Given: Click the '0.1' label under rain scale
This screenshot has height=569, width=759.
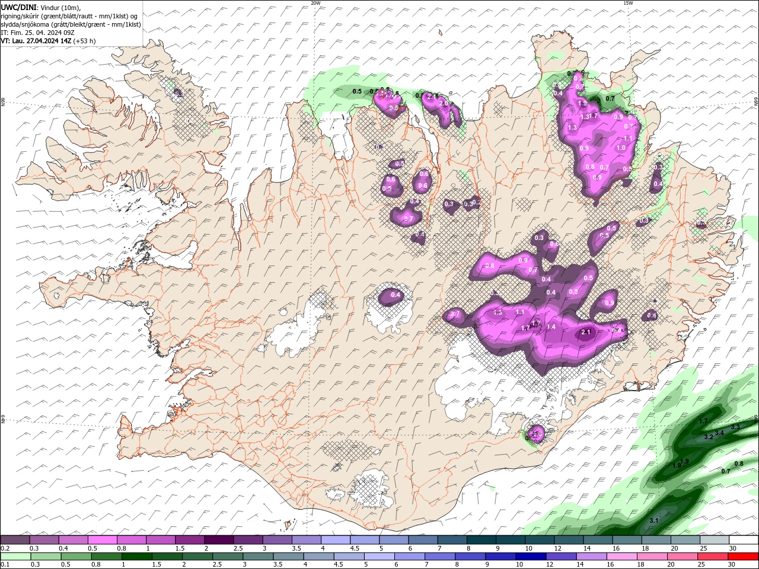Looking at the screenshot, I should coord(5,565).
